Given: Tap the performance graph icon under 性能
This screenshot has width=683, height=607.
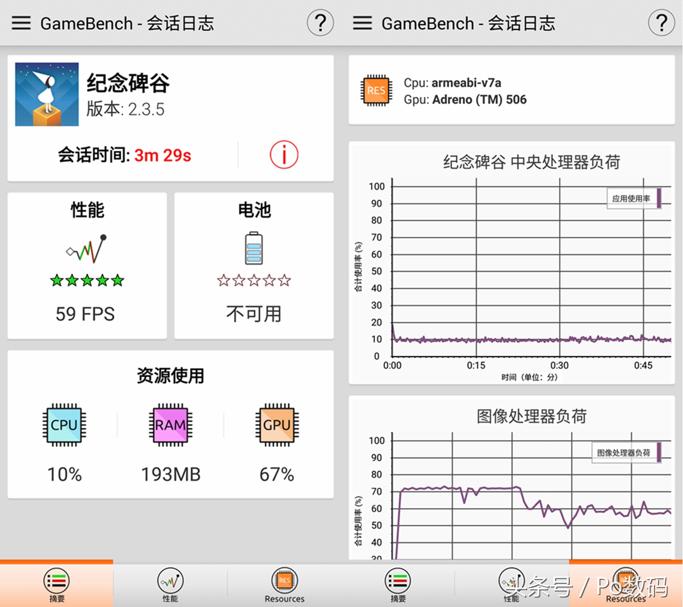Looking at the screenshot, I should pos(87,249).
